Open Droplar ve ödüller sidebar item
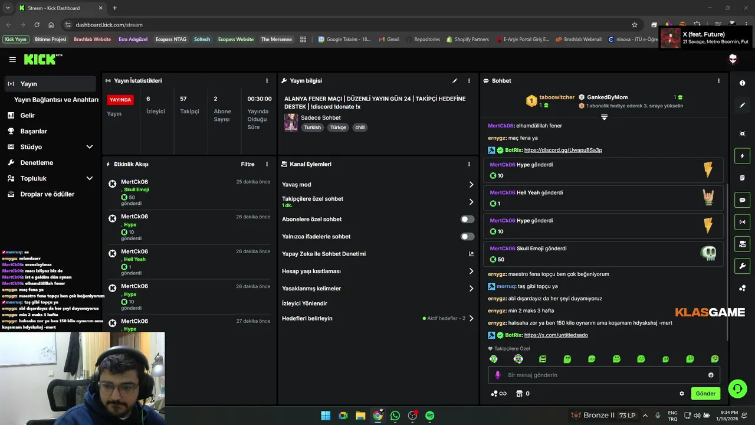This screenshot has height=425, width=755. point(50,194)
